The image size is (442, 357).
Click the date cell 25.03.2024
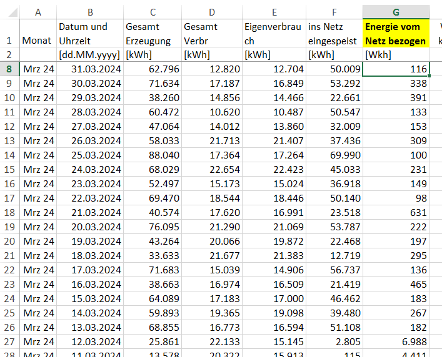[90, 155]
